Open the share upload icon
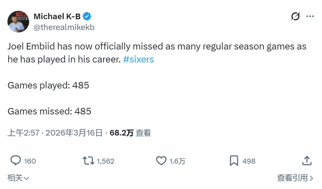Screen dimensions: 322x189 click(307, 161)
